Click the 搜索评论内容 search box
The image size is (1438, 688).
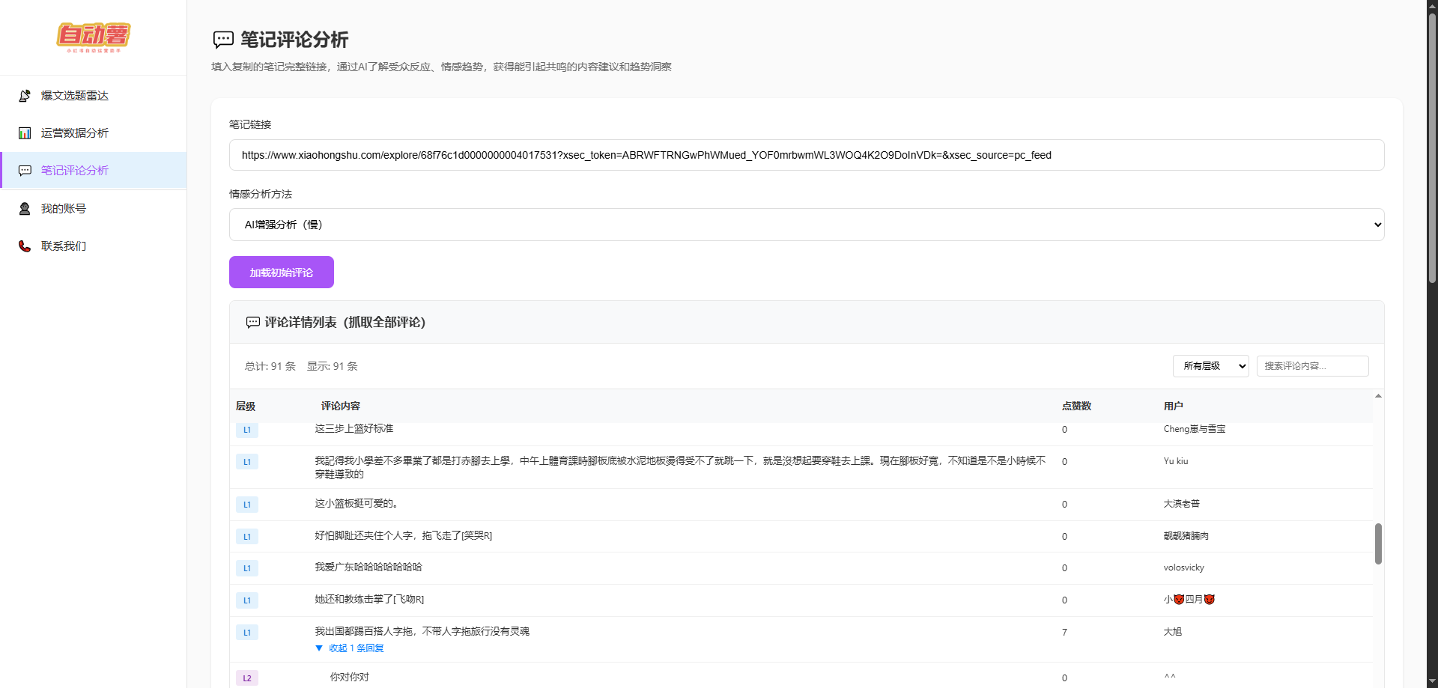[x=1312, y=365]
